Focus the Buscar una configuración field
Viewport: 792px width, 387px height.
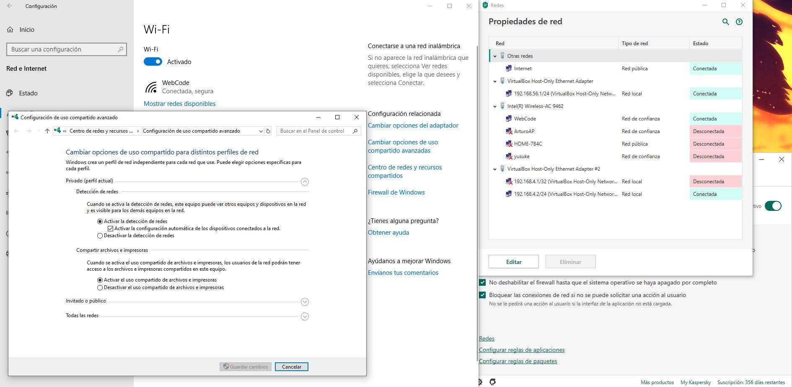click(x=67, y=49)
